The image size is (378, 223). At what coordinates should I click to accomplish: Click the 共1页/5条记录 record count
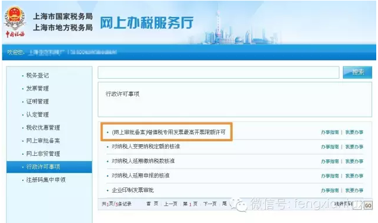click(x=116, y=204)
